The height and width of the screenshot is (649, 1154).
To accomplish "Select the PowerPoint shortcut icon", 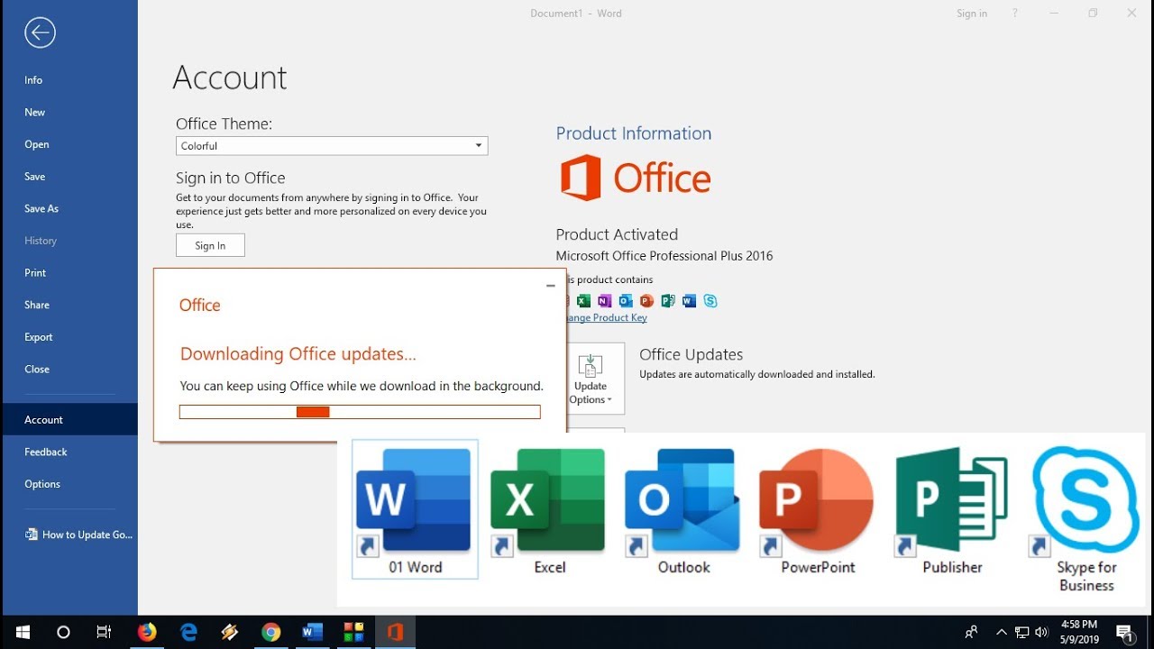I will 817,509.
